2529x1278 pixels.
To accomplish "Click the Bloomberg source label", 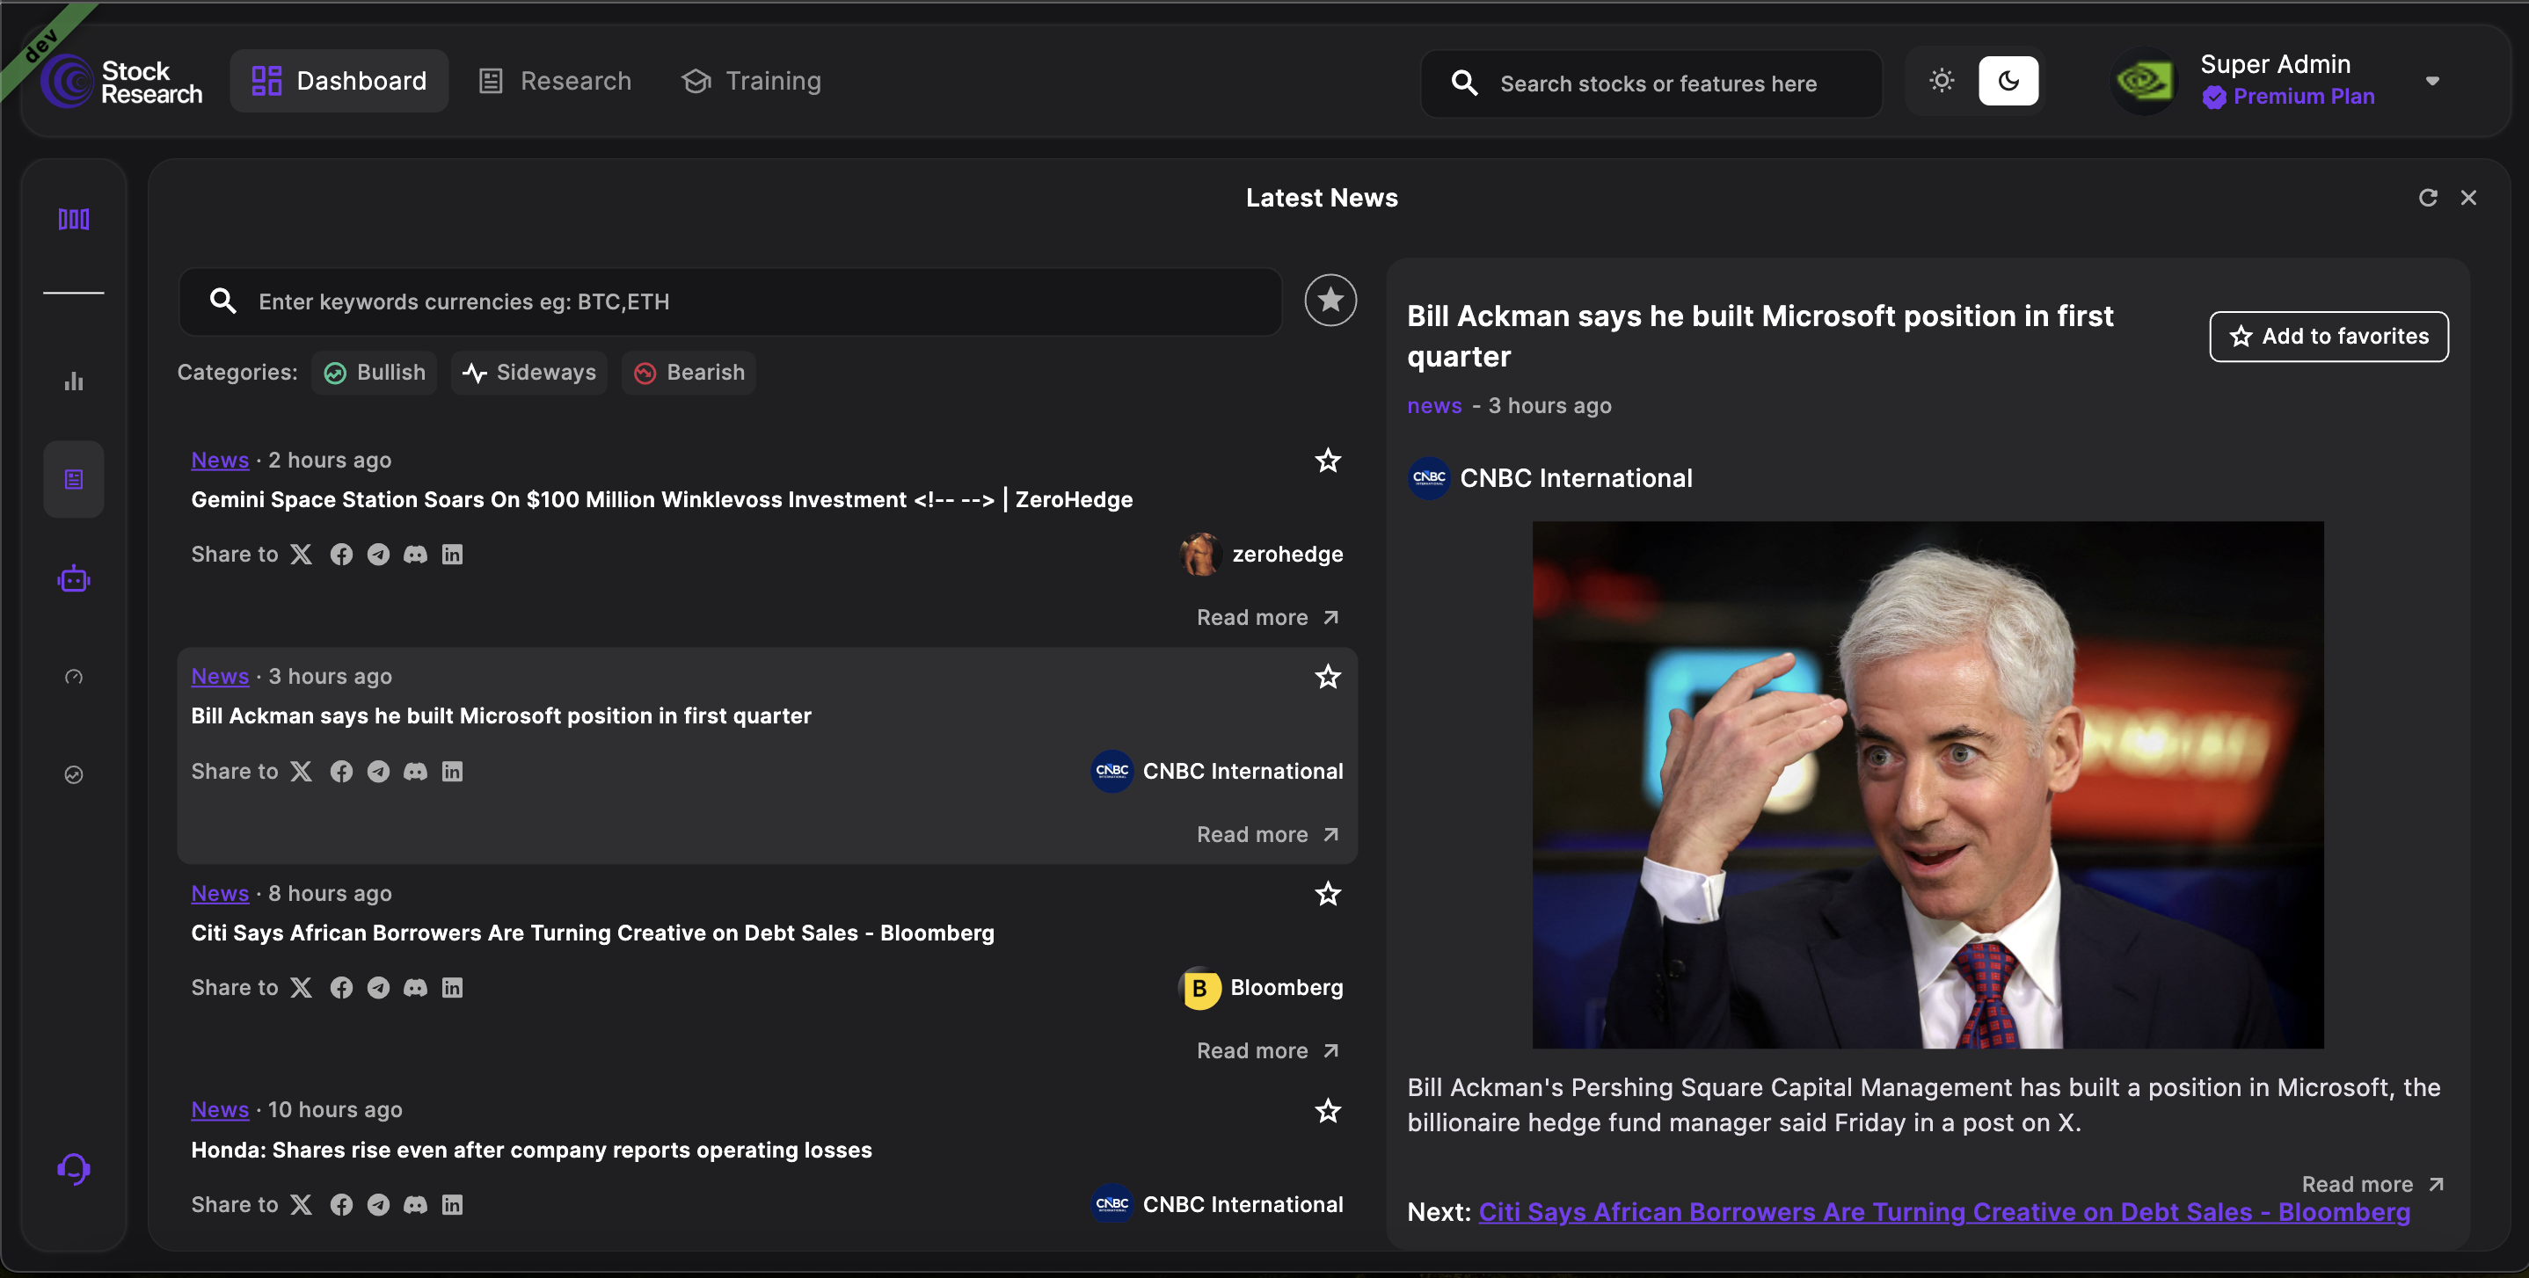I will (1286, 987).
